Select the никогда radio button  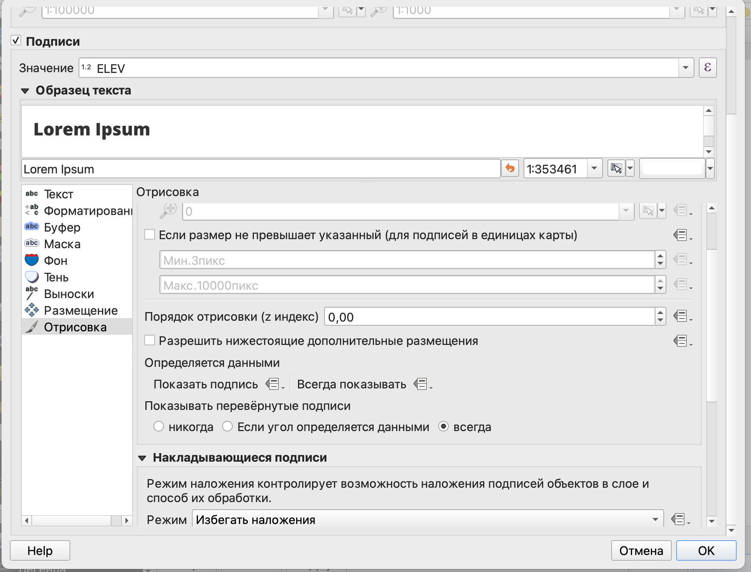click(159, 427)
